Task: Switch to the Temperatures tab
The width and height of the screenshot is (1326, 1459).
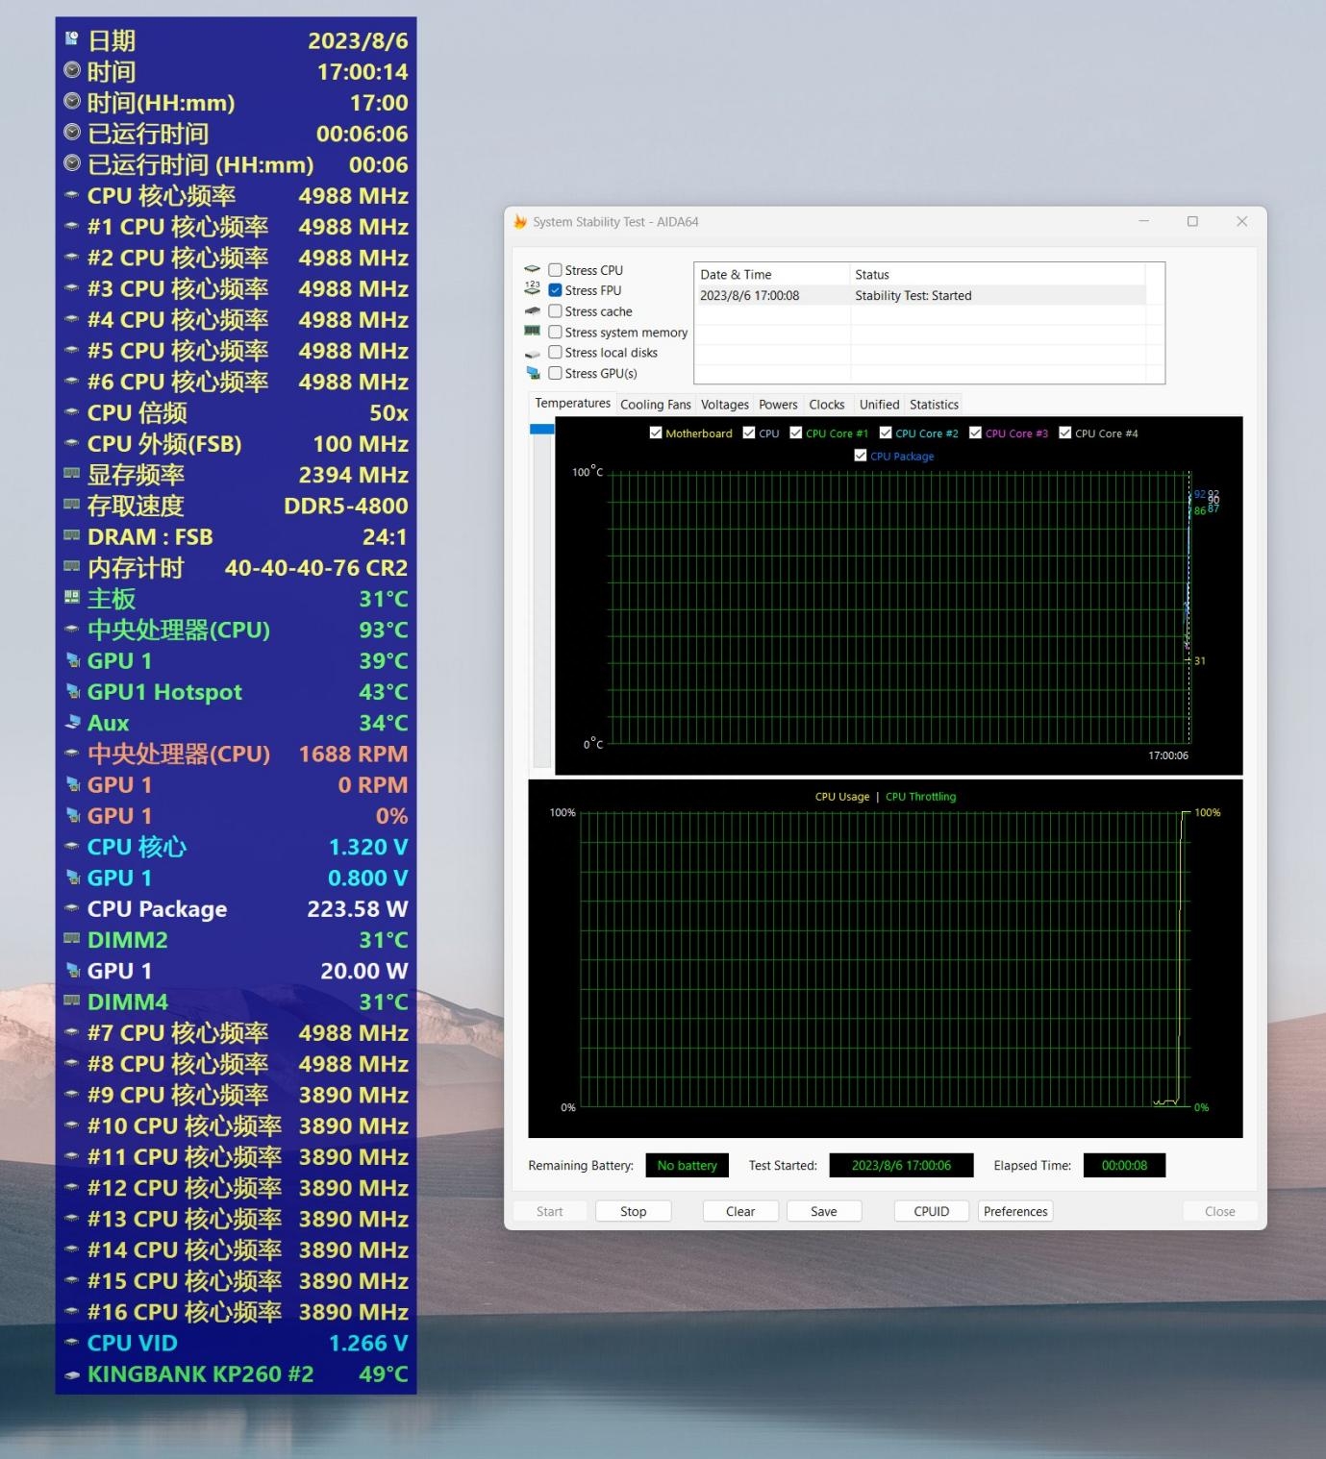Action: coord(573,404)
